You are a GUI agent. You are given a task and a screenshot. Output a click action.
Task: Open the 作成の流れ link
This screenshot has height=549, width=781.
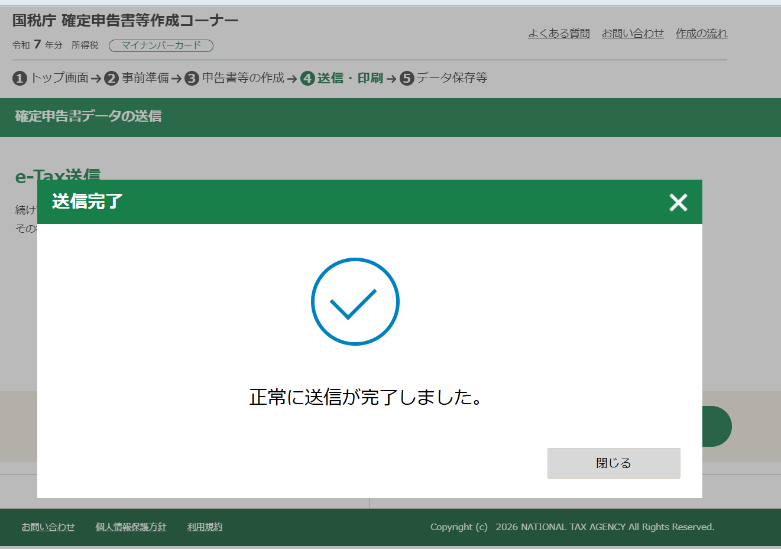[701, 34]
